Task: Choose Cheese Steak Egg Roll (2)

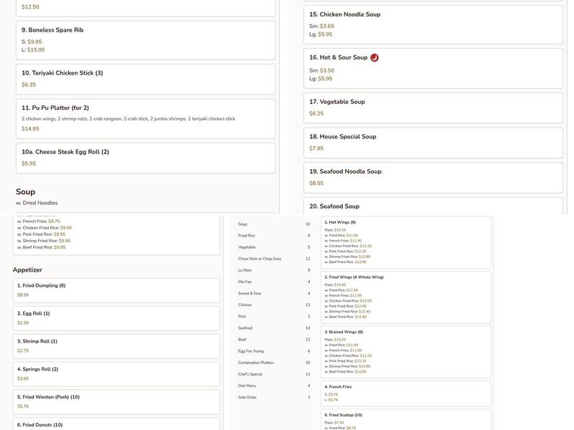Action: [145, 158]
